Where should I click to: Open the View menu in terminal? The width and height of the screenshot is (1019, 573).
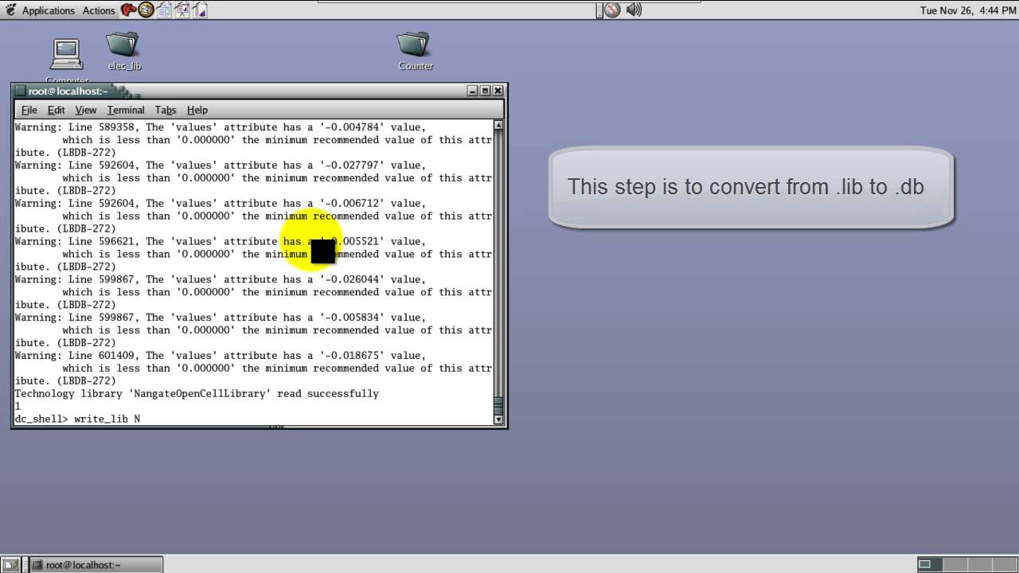[x=85, y=110]
